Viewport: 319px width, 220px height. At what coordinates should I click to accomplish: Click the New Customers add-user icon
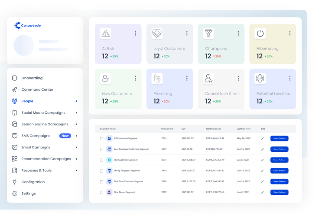pyautogui.click(x=105, y=79)
